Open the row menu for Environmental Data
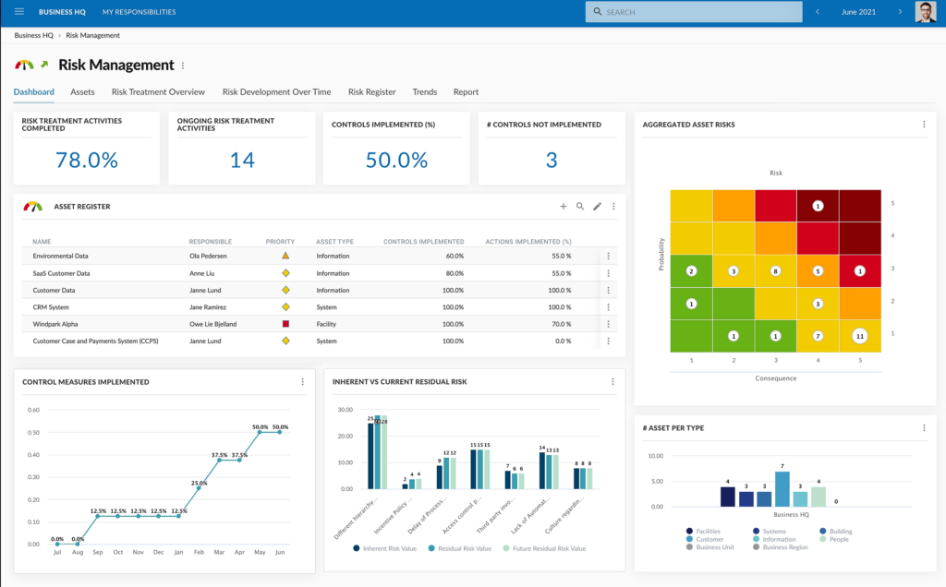This screenshot has height=587, width=946. click(x=608, y=256)
